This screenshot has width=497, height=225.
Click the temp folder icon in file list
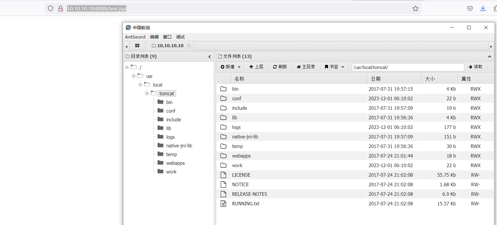[223, 146]
